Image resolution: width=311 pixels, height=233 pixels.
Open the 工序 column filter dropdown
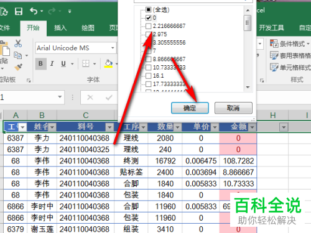point(143,127)
